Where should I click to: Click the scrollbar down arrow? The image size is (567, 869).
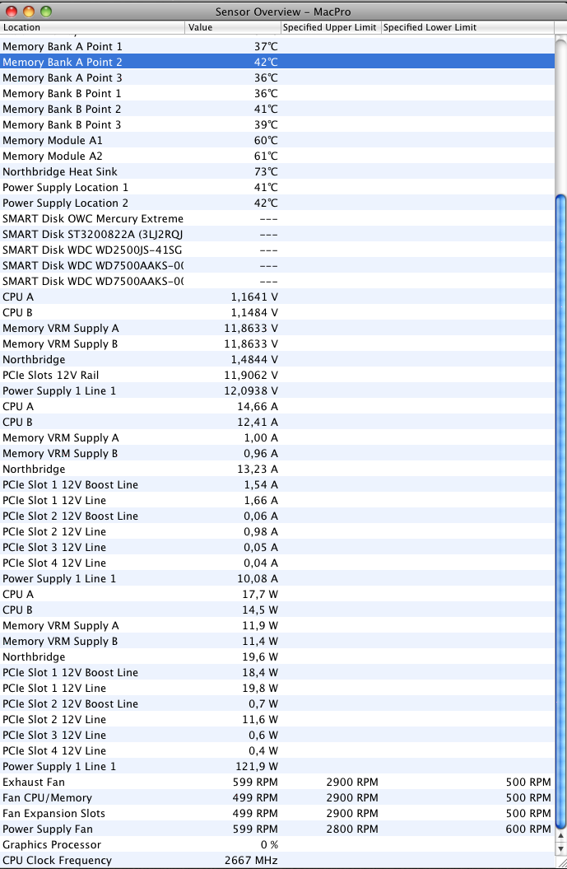[561, 848]
